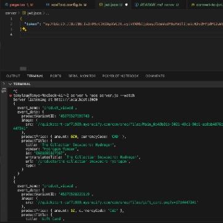
Task: Open the jwt.json editor tab
Action: (112, 4)
